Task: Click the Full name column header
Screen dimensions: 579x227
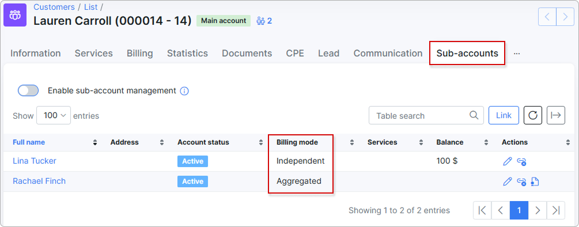Action: (x=29, y=142)
